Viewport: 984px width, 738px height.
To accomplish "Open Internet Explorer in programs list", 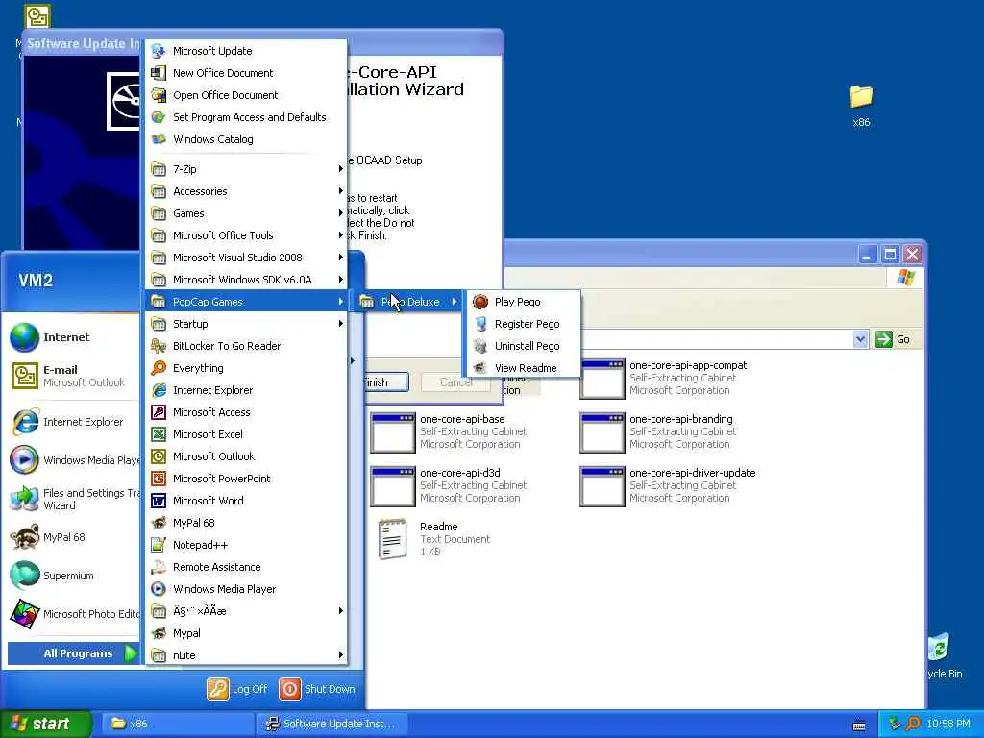I will [x=246, y=390].
